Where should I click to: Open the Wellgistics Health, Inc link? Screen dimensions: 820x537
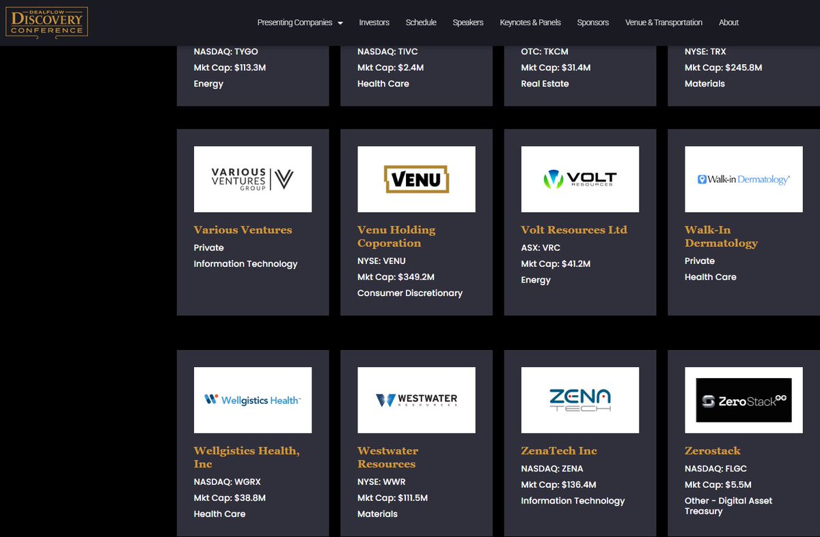point(247,457)
